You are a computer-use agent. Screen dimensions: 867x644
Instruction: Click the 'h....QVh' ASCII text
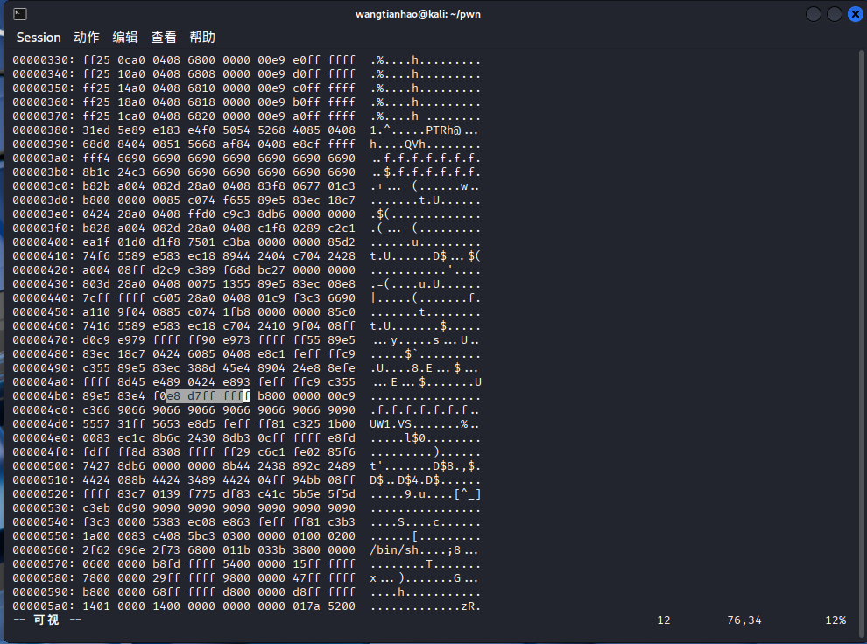click(398, 144)
